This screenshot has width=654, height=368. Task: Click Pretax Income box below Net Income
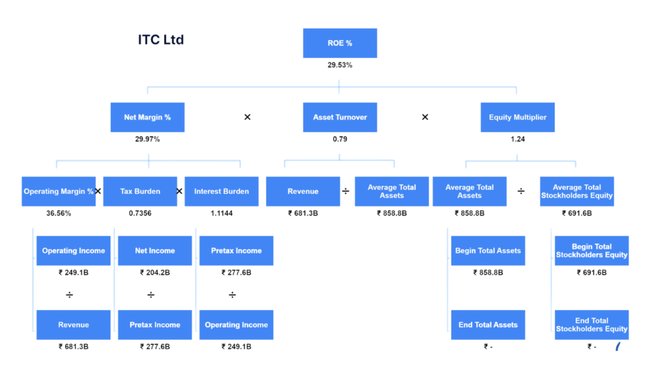click(155, 325)
